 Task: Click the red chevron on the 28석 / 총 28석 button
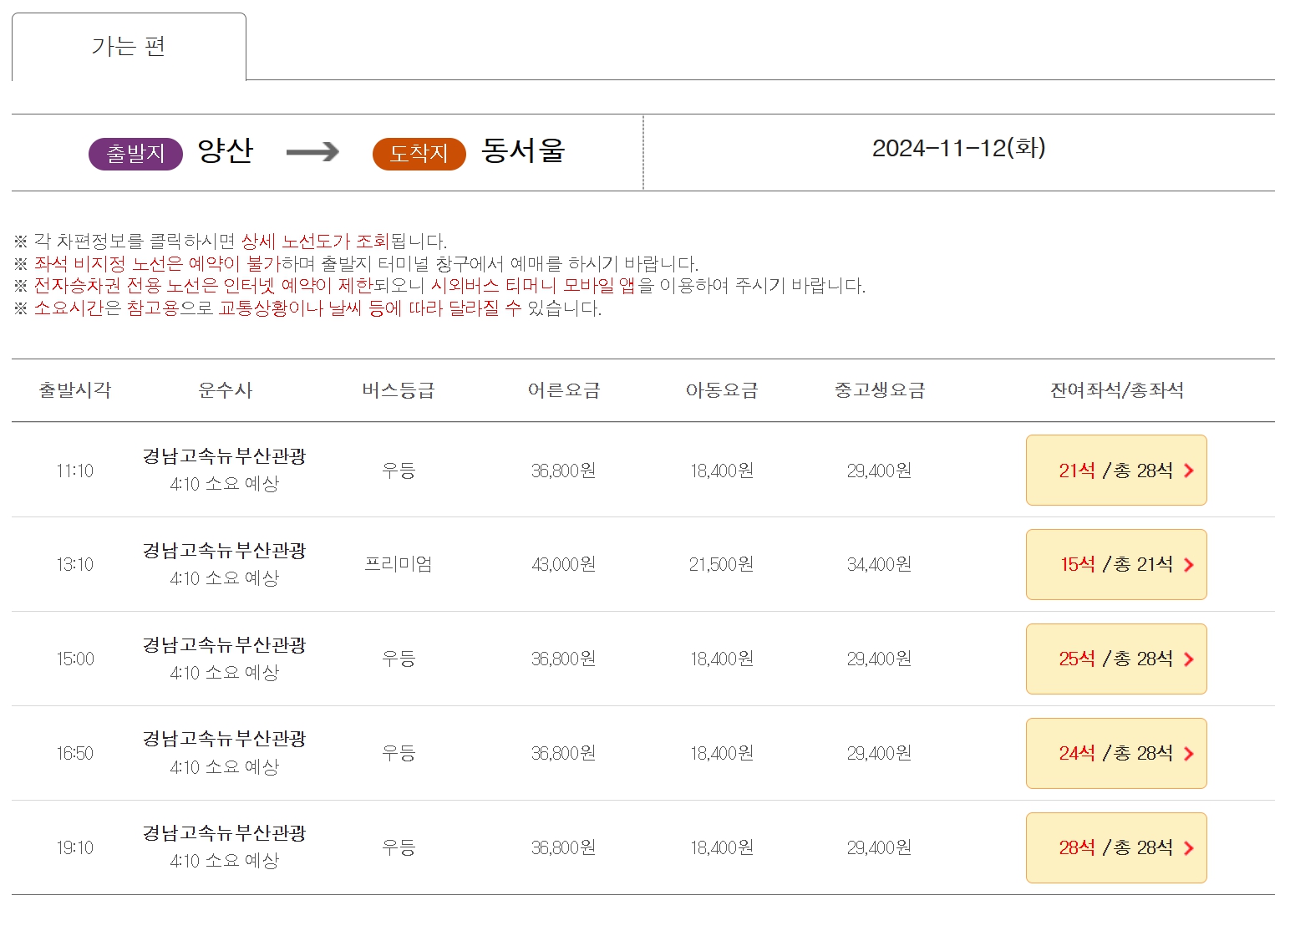(x=1189, y=848)
